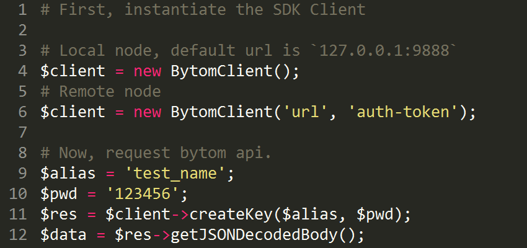This screenshot has width=527, height=248.
Task: Click the equals sign on line 10
Action: (92, 195)
